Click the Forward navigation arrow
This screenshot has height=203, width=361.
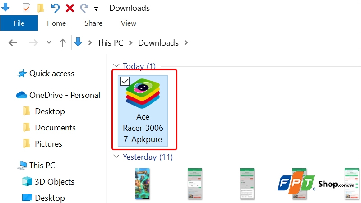pos(33,42)
